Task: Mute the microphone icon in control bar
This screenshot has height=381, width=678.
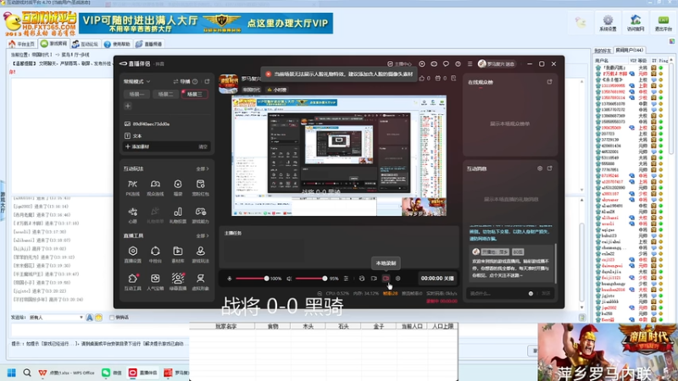Action: pos(230,279)
